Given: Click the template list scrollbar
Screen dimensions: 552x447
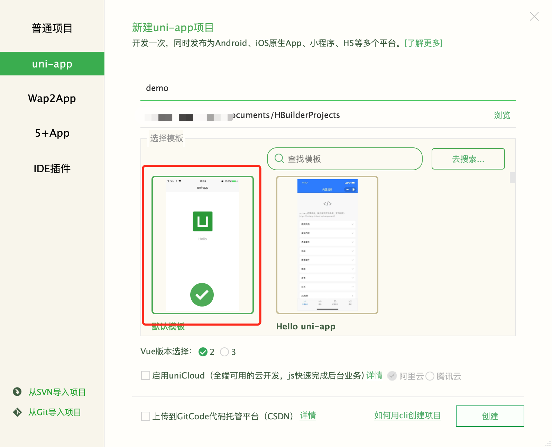Looking at the screenshot, I should (x=513, y=177).
